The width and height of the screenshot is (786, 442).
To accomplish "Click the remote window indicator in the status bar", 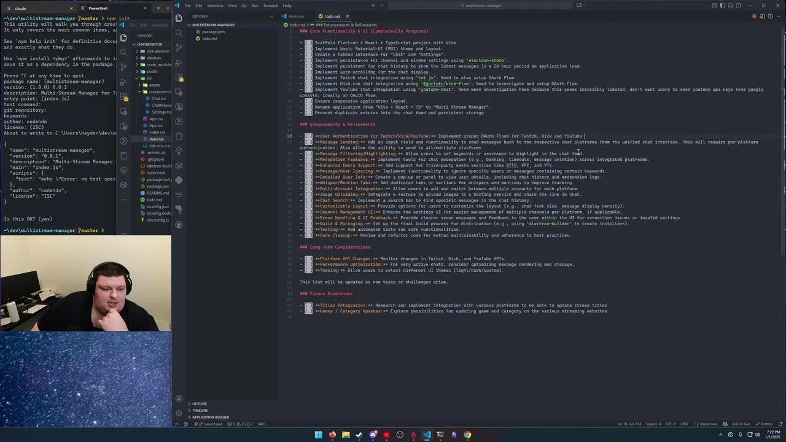I will click(x=176, y=424).
